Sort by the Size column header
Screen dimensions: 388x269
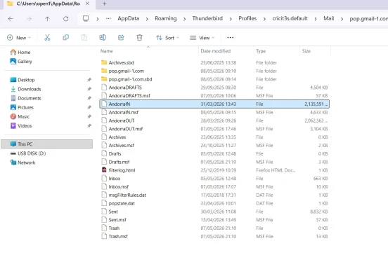[306, 51]
